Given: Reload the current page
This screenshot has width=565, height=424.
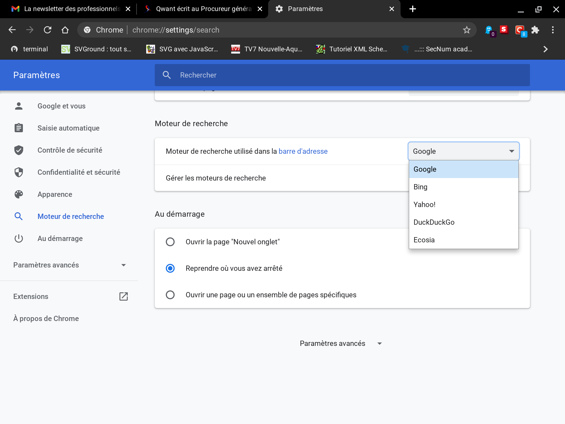Looking at the screenshot, I should pos(47,30).
